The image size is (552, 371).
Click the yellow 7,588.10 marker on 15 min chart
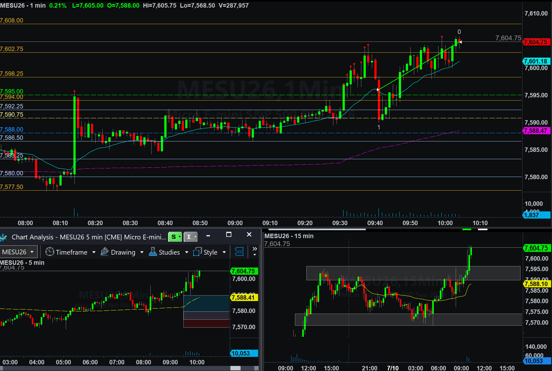(537, 284)
